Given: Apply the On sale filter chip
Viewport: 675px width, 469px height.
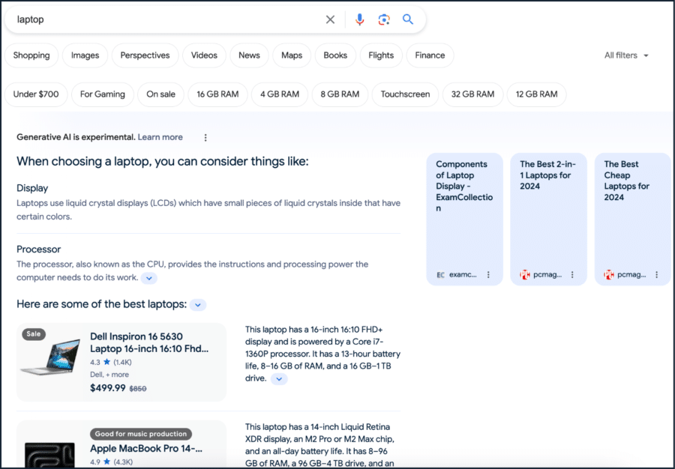Looking at the screenshot, I should [160, 94].
